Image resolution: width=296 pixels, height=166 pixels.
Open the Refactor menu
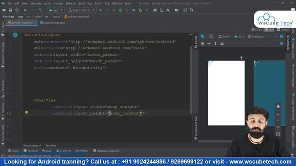pyautogui.click(x=71, y=3)
